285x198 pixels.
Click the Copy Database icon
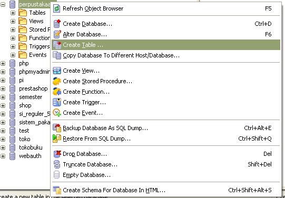[x=57, y=55]
